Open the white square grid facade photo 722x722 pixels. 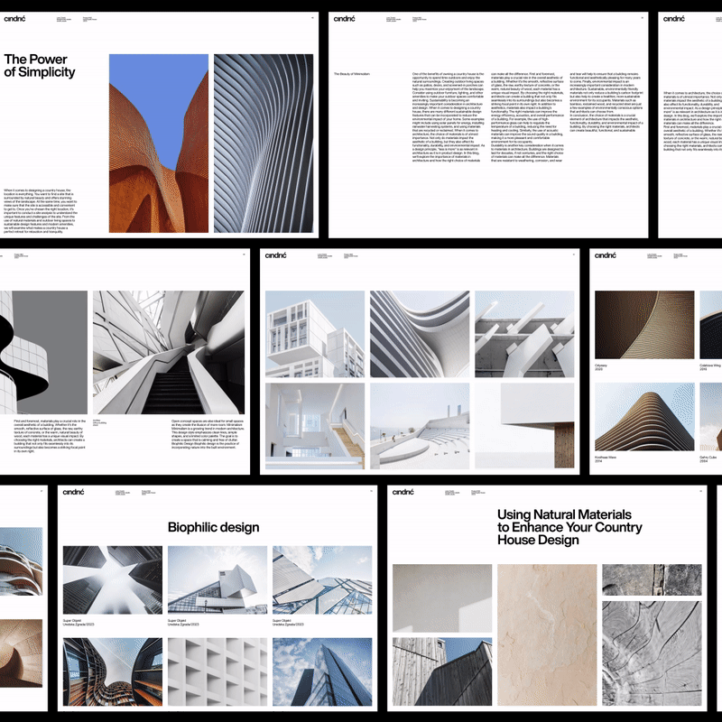pos(218,672)
